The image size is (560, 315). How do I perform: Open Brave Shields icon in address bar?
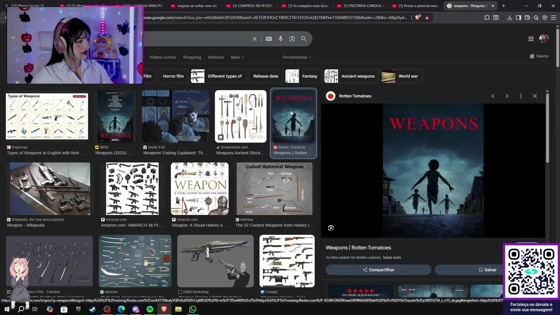pyautogui.click(x=417, y=17)
